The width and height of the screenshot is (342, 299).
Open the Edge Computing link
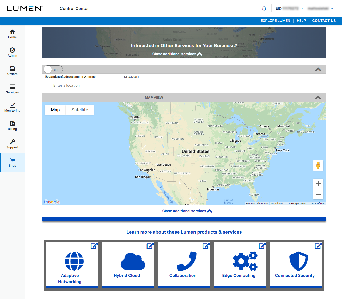point(239,275)
